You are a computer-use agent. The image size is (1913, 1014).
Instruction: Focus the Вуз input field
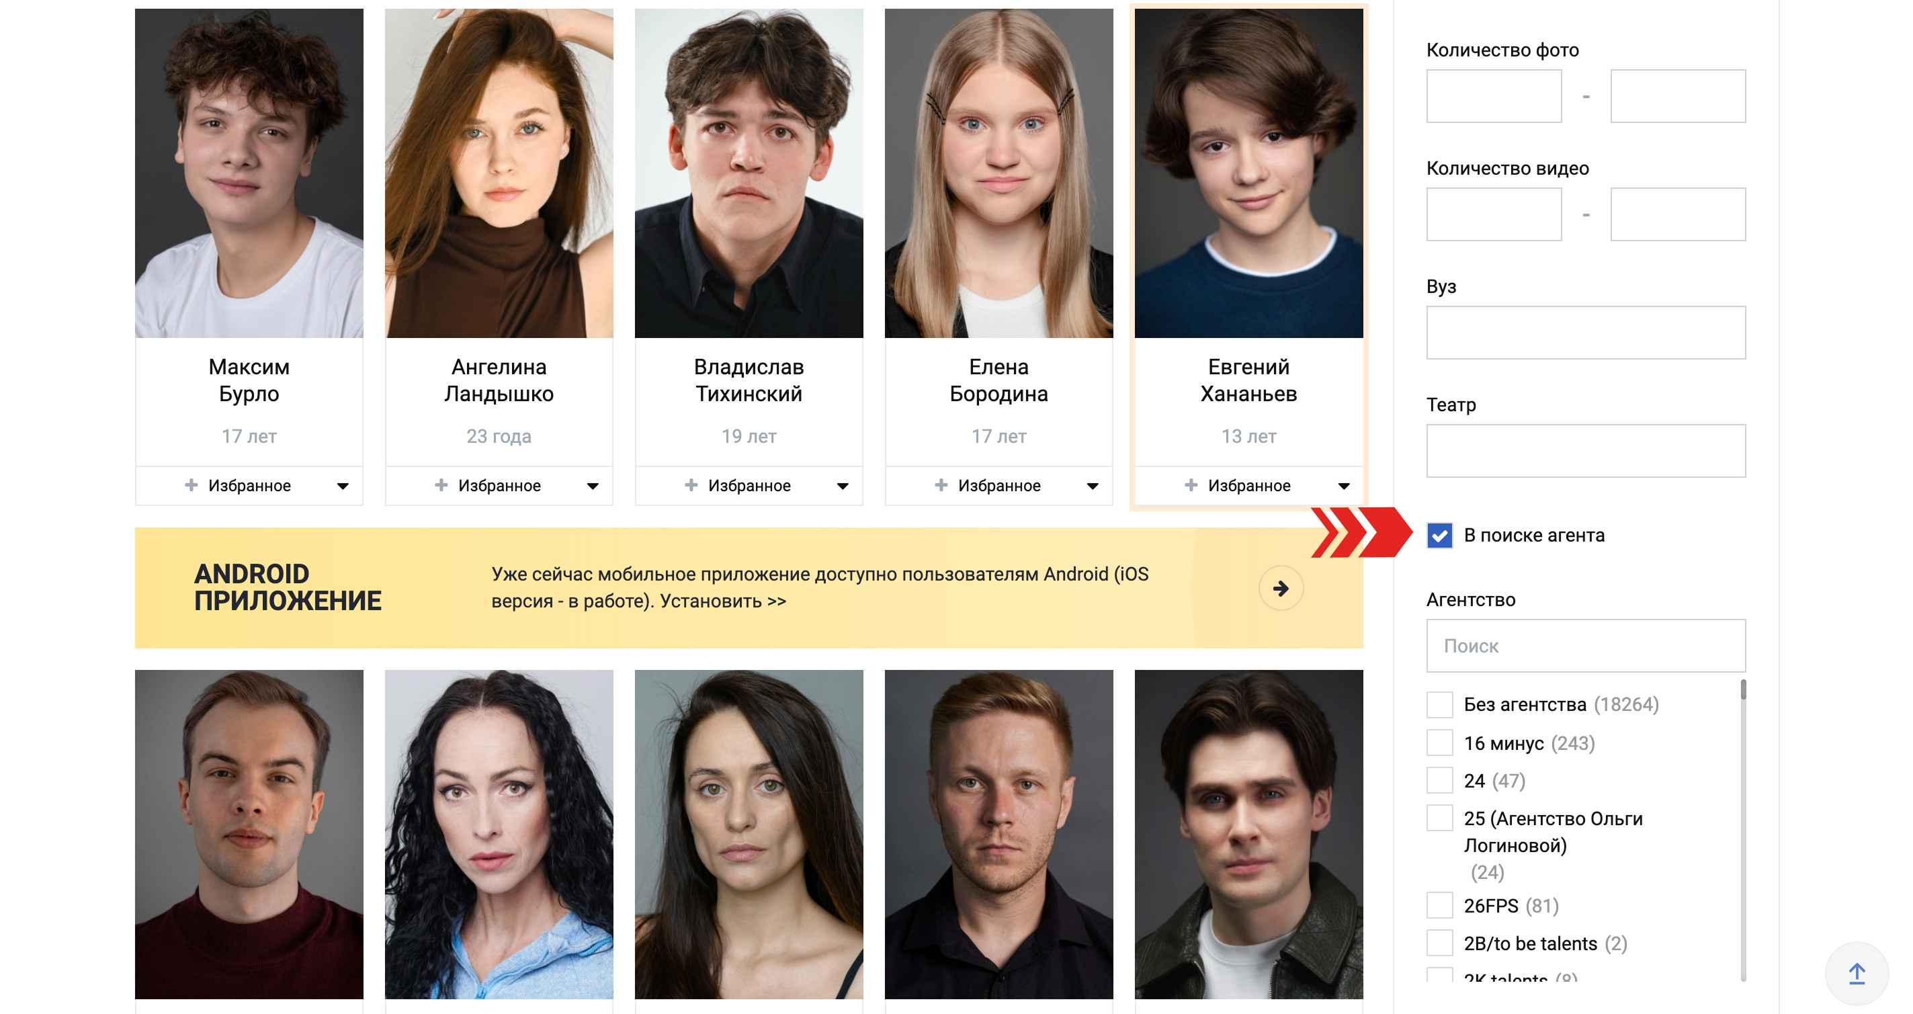(1586, 333)
